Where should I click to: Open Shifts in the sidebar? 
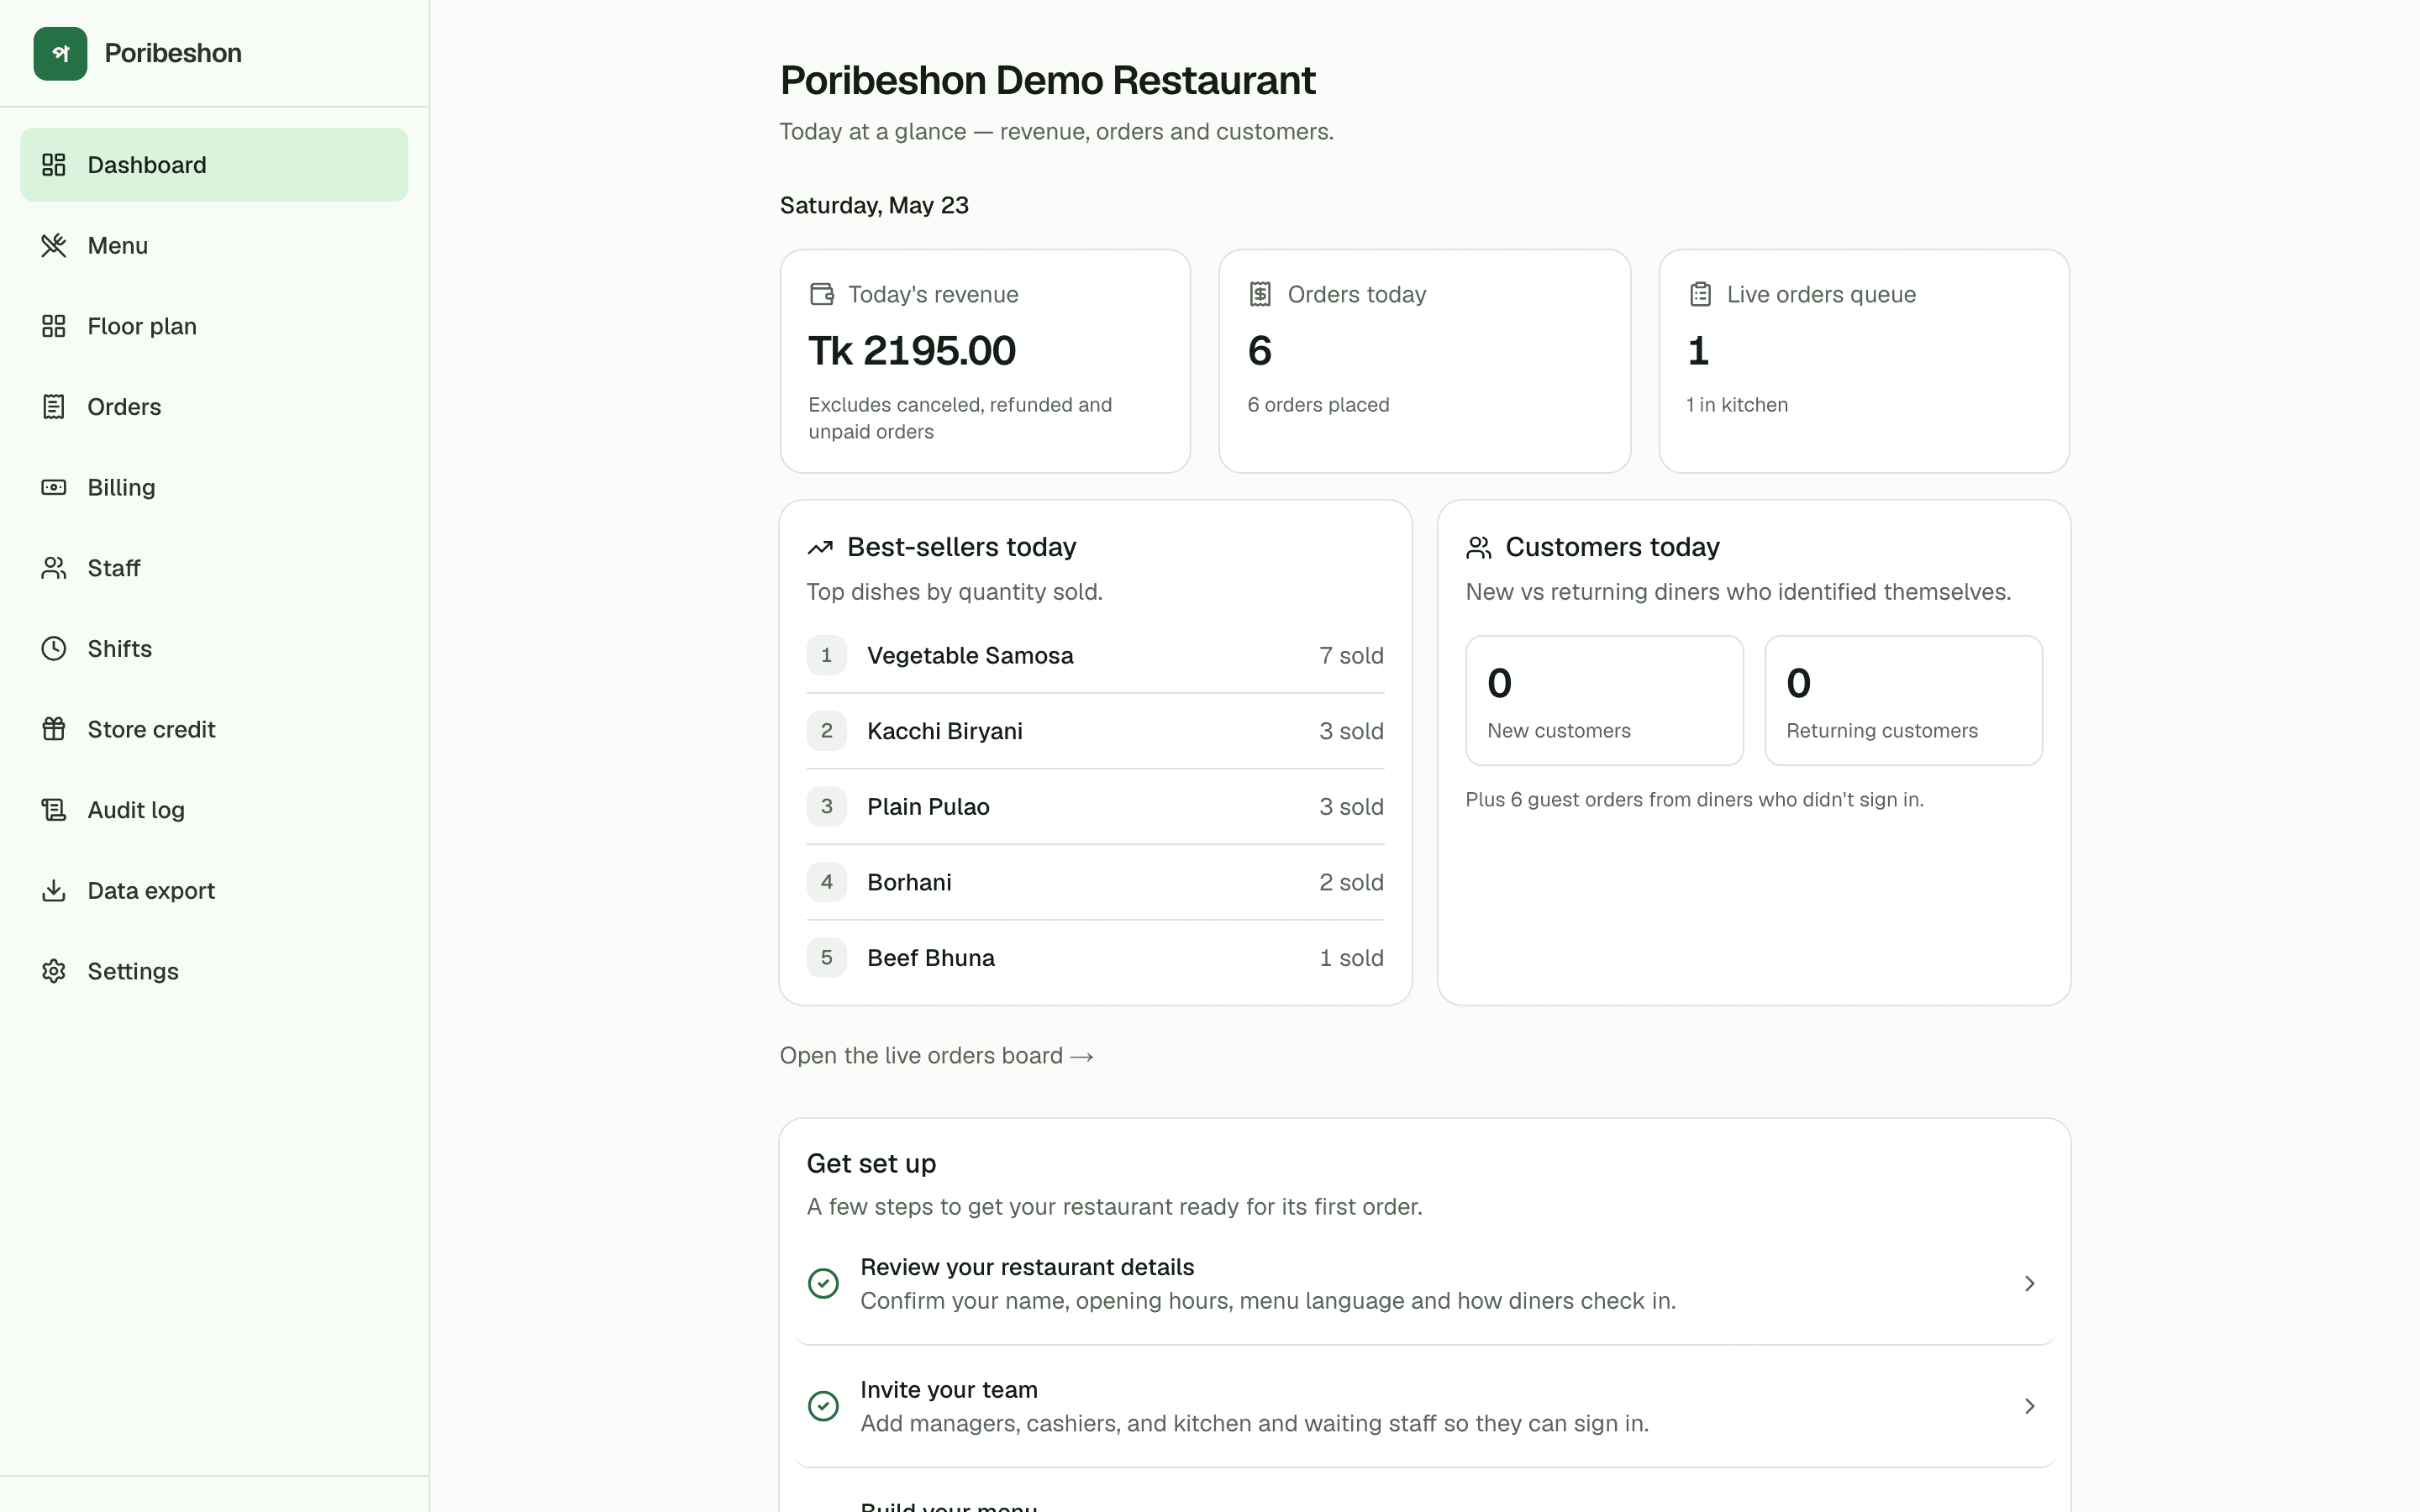click(x=214, y=649)
